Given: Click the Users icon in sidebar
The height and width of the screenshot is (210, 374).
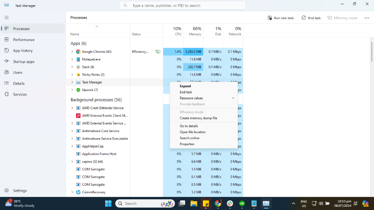Looking at the screenshot, I should click(7, 72).
